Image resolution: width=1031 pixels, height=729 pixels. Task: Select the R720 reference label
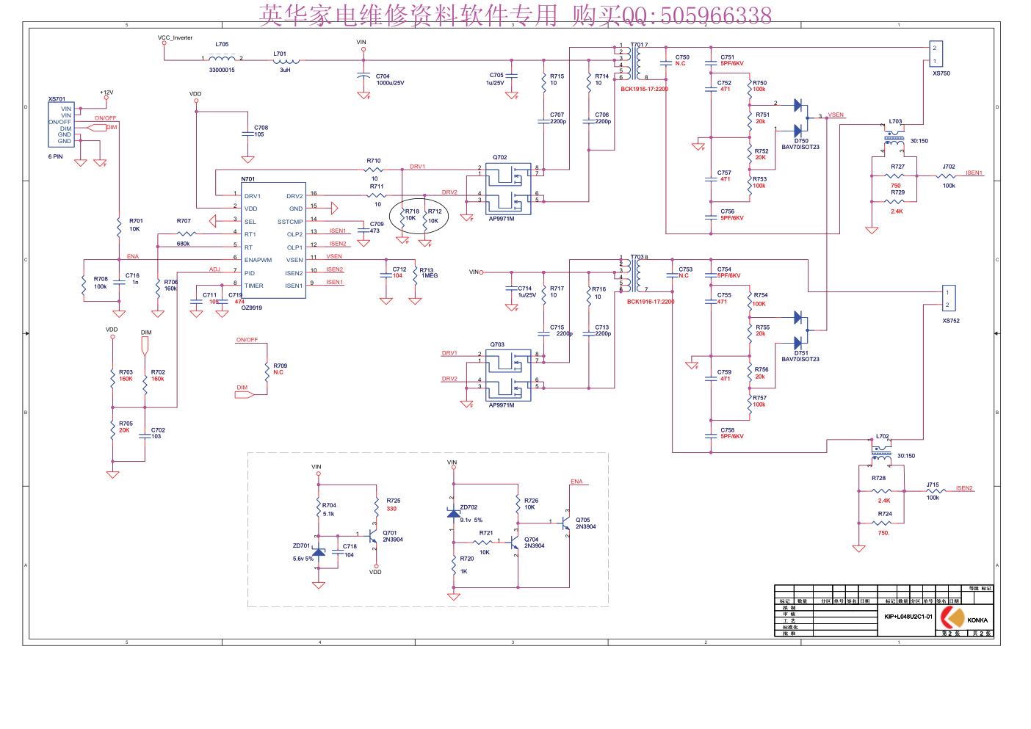coord(466,559)
